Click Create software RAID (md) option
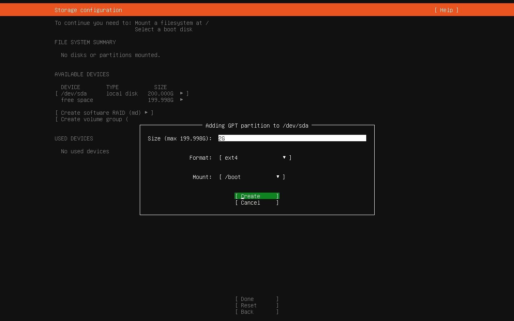Image resolution: width=514 pixels, height=321 pixels. coord(98,112)
